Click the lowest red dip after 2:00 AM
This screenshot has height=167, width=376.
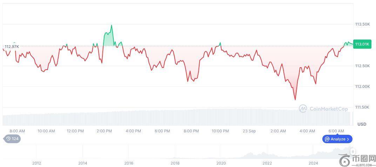tap(295, 99)
